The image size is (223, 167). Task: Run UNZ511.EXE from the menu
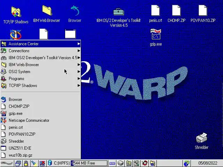(40, 148)
